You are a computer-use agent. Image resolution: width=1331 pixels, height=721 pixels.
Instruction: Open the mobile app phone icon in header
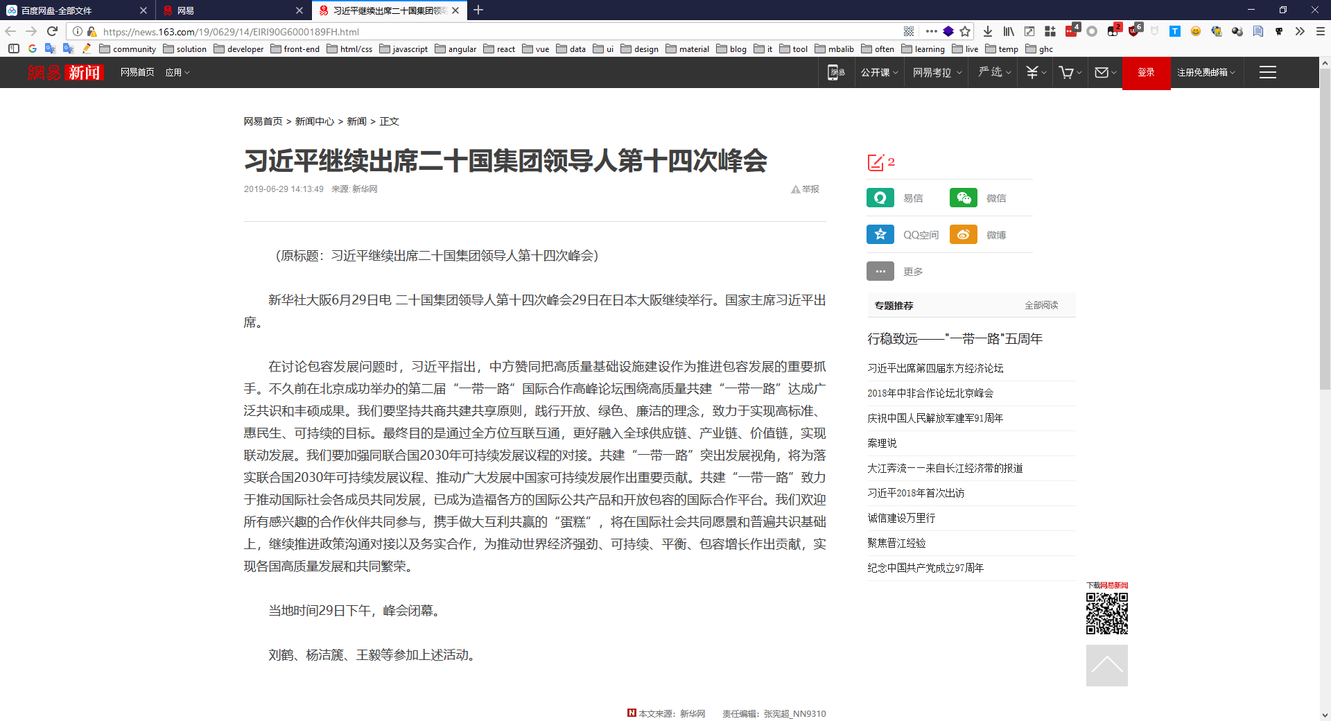(836, 72)
